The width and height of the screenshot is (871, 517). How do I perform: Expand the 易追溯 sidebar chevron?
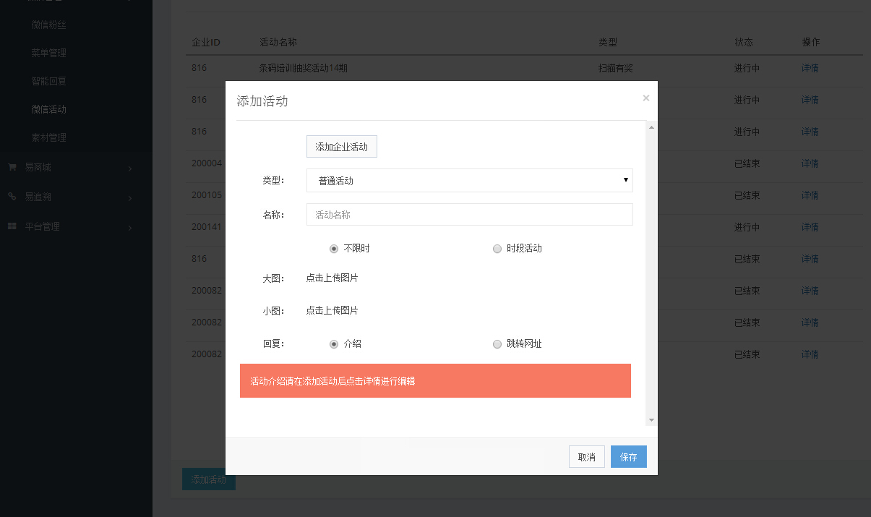tap(130, 198)
